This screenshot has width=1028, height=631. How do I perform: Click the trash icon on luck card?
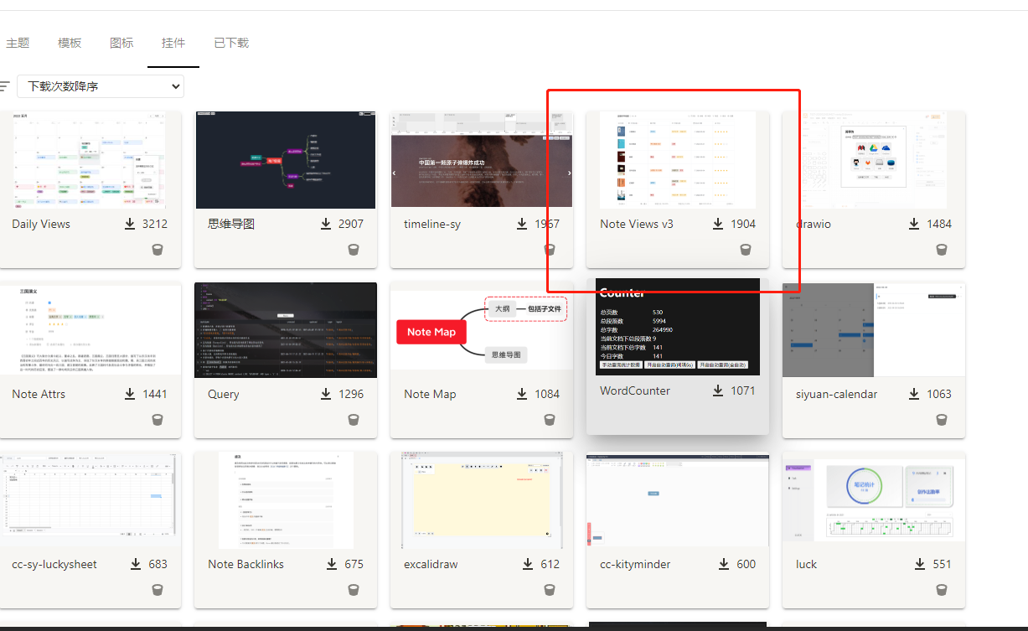pyautogui.click(x=942, y=590)
